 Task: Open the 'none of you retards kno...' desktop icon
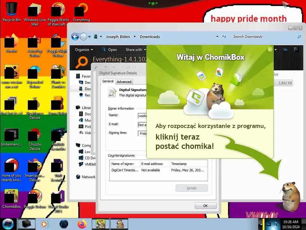pos(12,170)
